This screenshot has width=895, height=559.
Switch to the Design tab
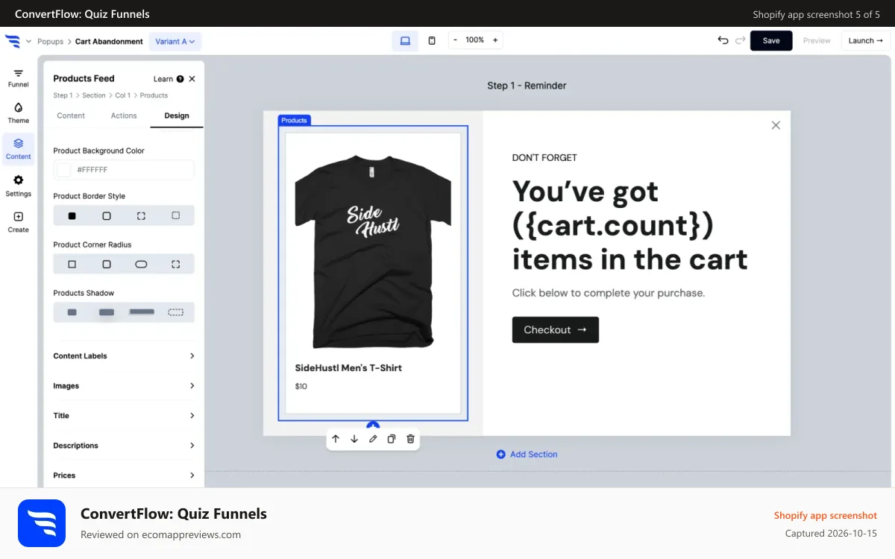pyautogui.click(x=177, y=116)
